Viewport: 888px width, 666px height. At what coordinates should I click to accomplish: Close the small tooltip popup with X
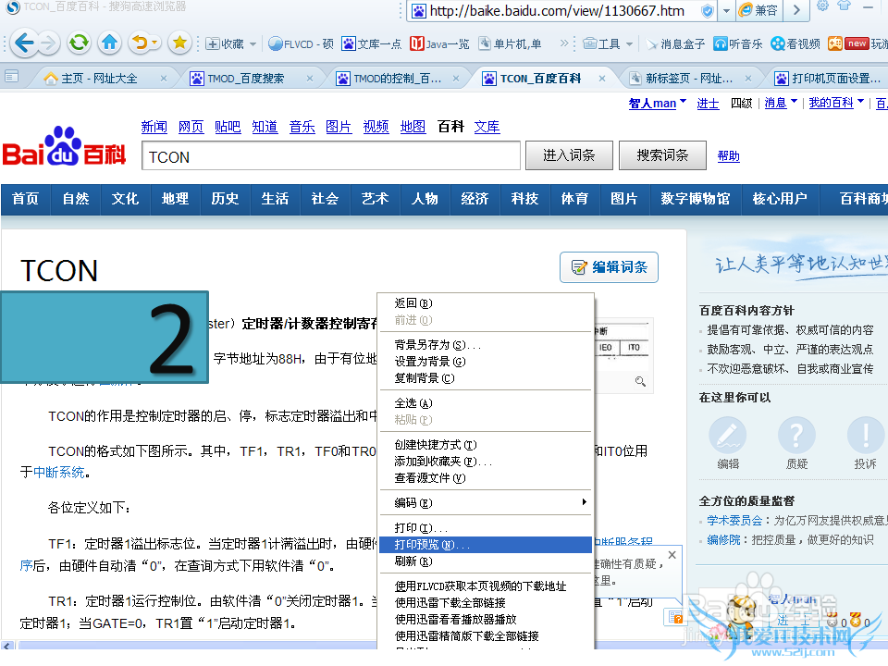point(672,555)
